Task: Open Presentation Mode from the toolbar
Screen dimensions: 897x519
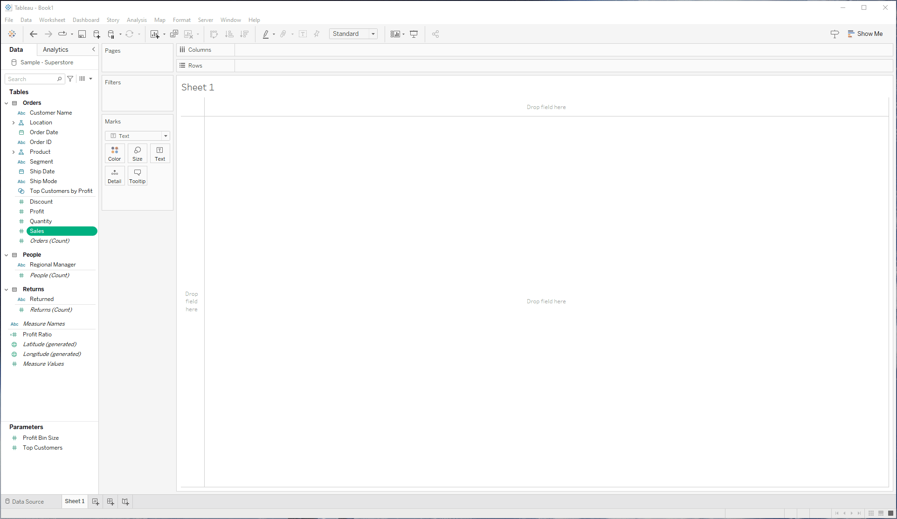Action: tap(414, 34)
